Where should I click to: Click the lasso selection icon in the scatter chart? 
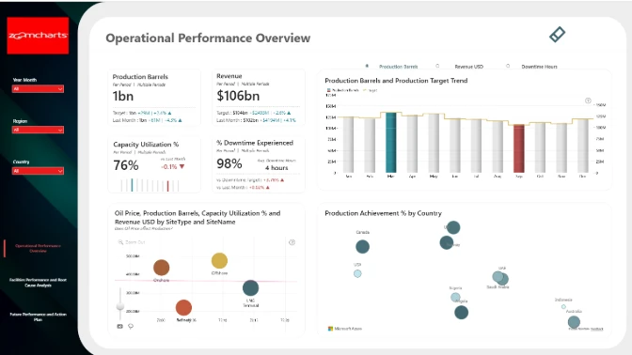click(131, 327)
